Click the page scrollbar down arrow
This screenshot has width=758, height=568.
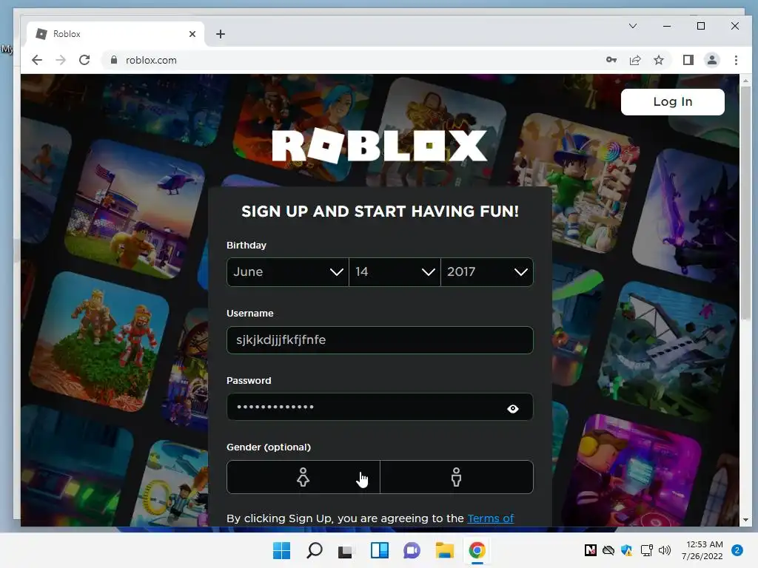pyautogui.click(x=745, y=520)
